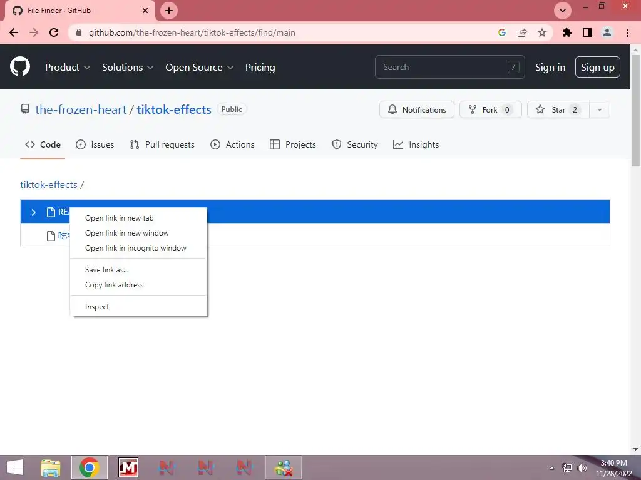Open the Pricing page
The image size is (641, 480).
pyautogui.click(x=260, y=67)
